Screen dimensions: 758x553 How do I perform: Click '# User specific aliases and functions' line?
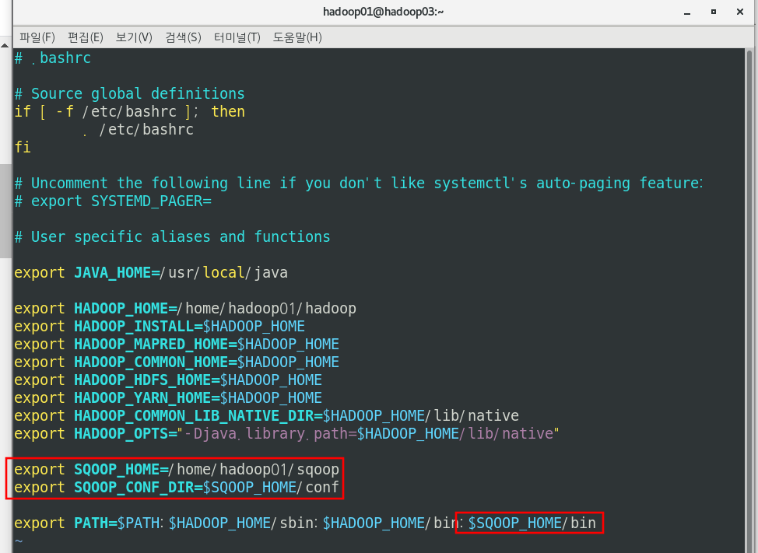[x=173, y=236]
